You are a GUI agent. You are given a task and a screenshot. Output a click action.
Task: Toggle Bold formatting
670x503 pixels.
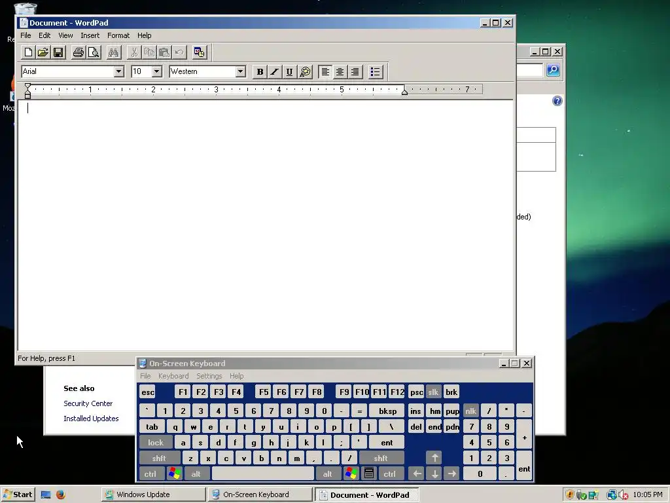(x=260, y=71)
